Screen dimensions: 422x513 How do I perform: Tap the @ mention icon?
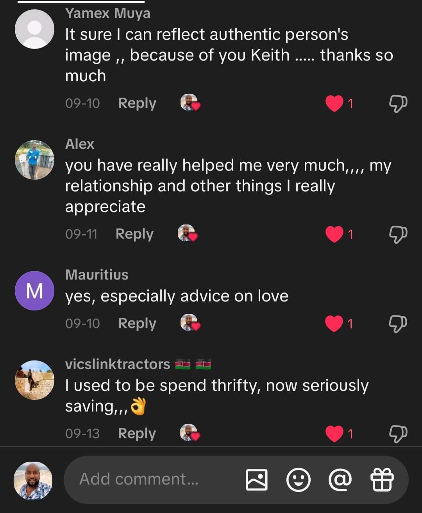340,479
